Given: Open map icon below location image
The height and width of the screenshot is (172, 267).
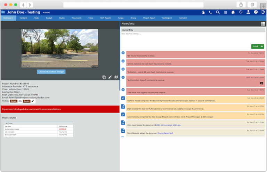Looking at the screenshot, I should [x=116, y=77].
